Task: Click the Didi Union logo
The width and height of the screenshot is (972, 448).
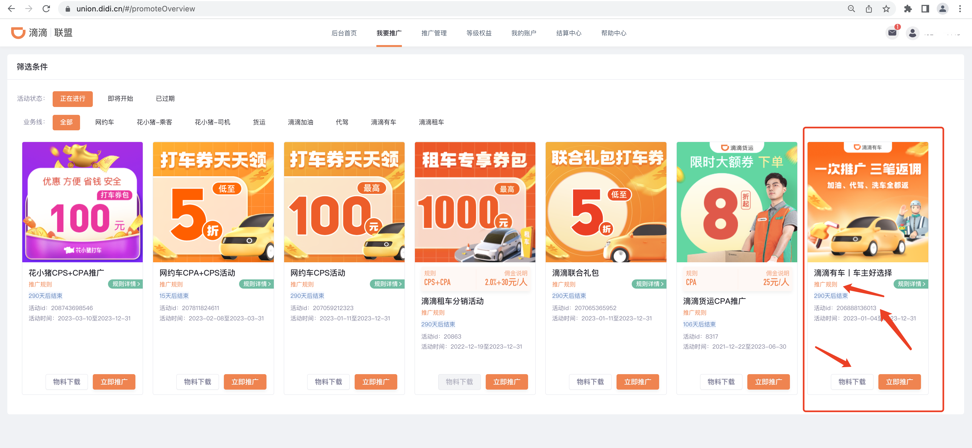Action: 42,33
